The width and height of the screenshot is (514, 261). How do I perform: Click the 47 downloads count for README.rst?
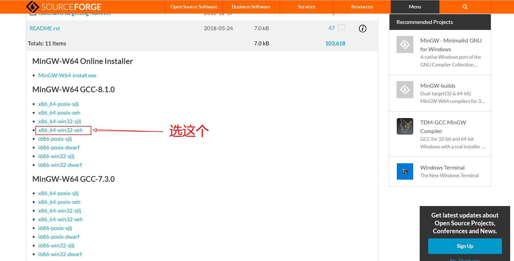pyautogui.click(x=331, y=28)
